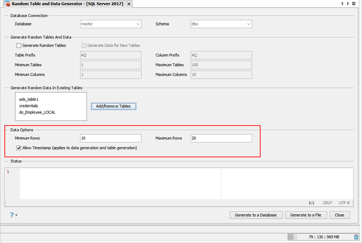The image size is (362, 243).
Task: Click the Table Prefix field
Action: (x=110, y=55)
